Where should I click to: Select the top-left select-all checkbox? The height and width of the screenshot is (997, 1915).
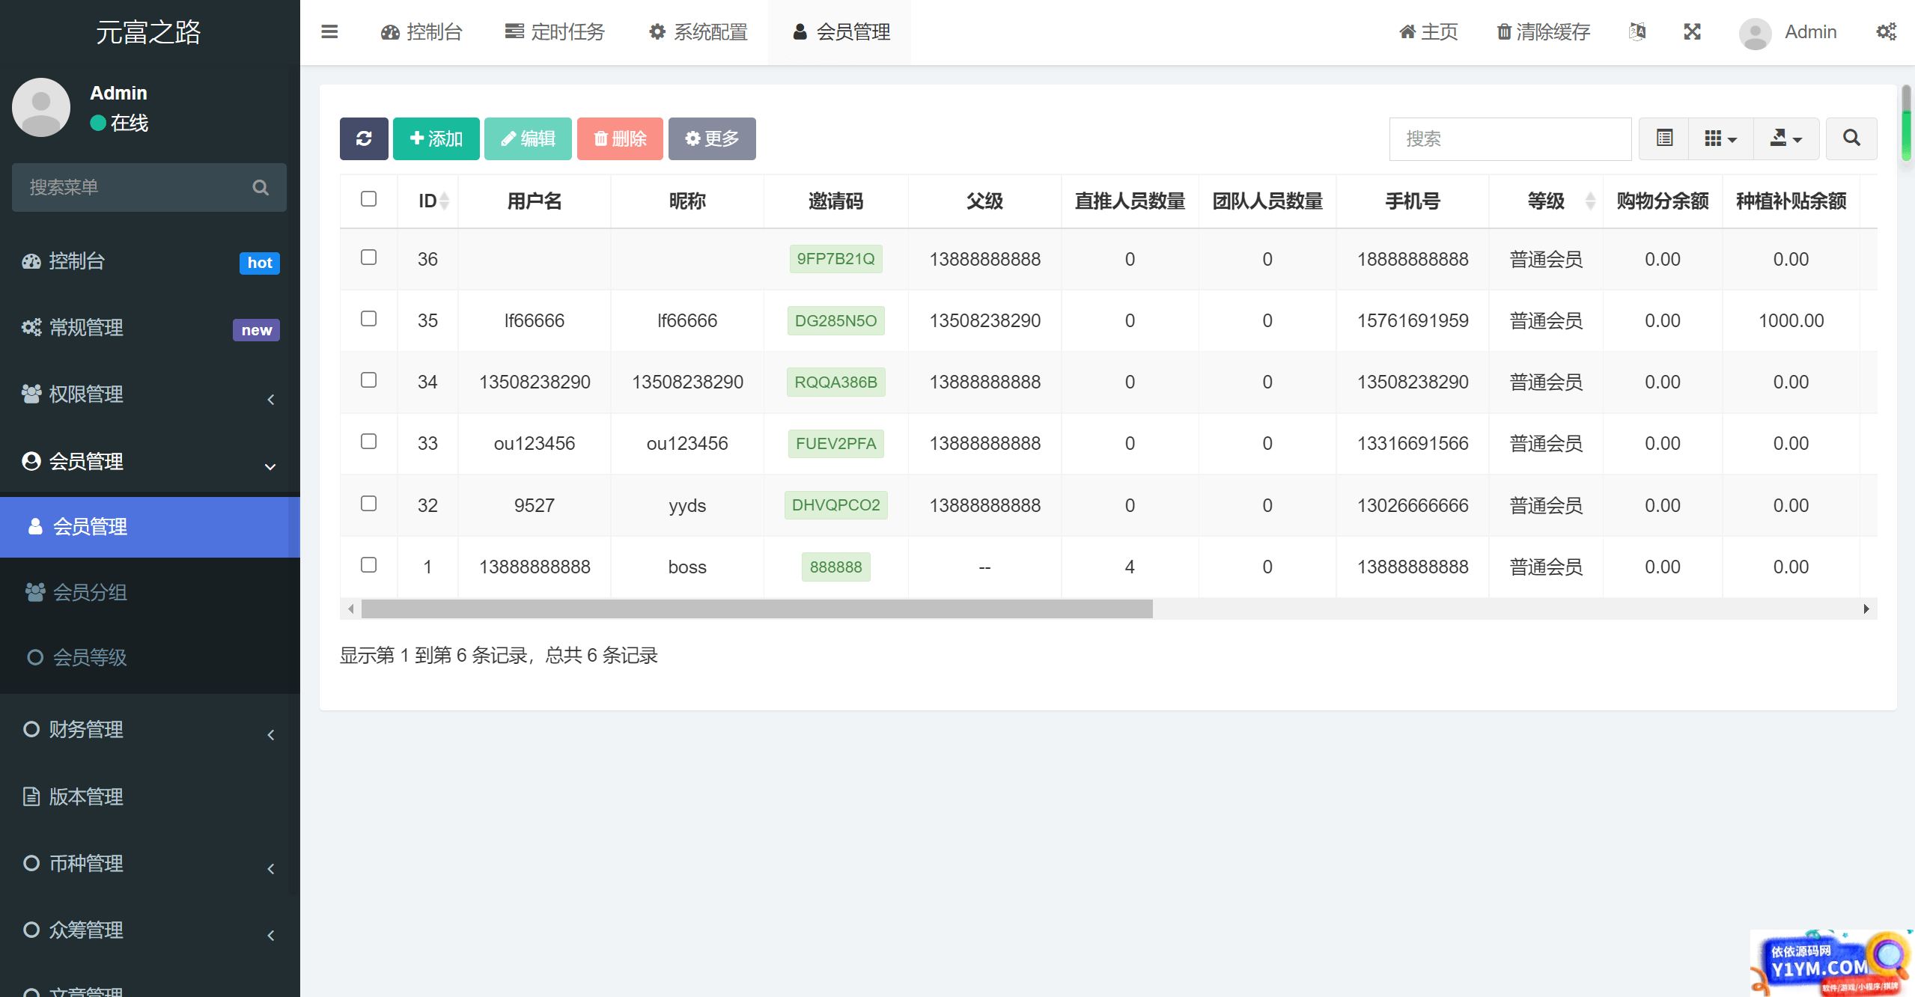coord(368,198)
